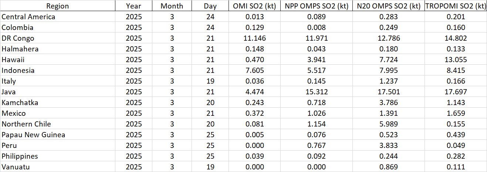This screenshot has width=487, height=172.
Task: Click the Vanuatu region cell
Action: [16, 167]
